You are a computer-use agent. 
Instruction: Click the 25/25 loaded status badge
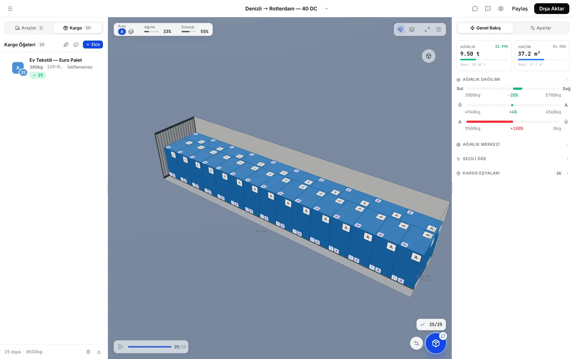point(431,325)
